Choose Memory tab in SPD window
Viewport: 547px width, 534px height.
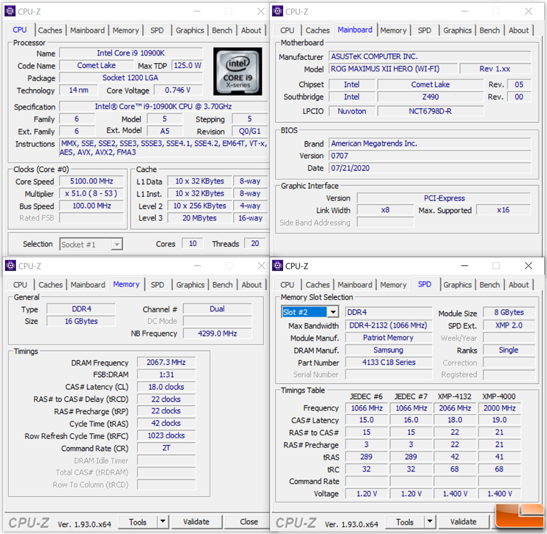[393, 285]
